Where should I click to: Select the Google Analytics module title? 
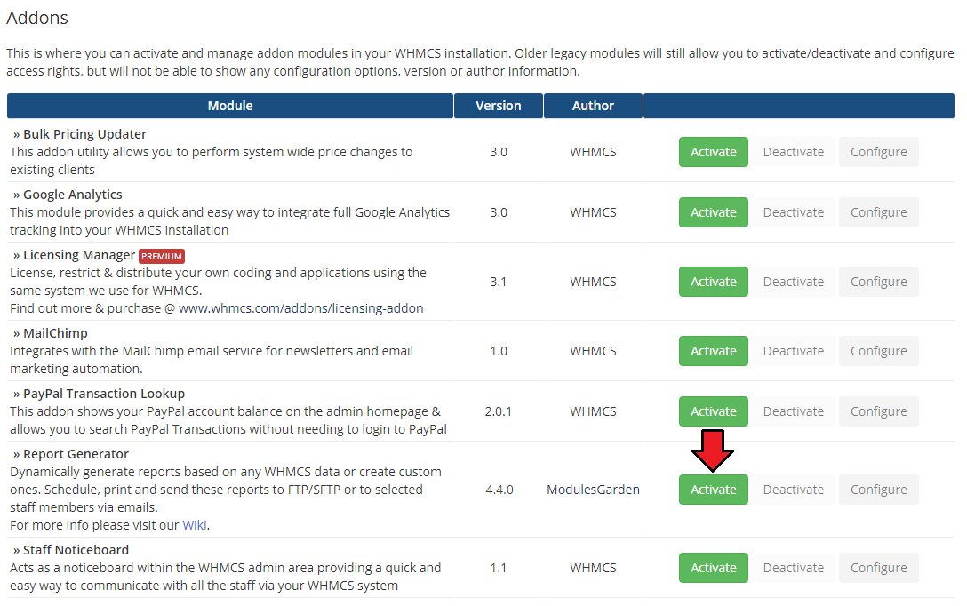pyautogui.click(x=73, y=195)
